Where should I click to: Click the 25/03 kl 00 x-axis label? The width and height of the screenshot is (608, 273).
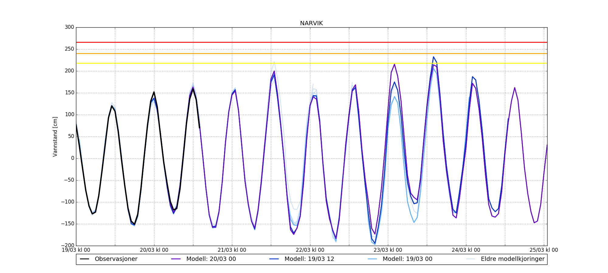click(544, 250)
